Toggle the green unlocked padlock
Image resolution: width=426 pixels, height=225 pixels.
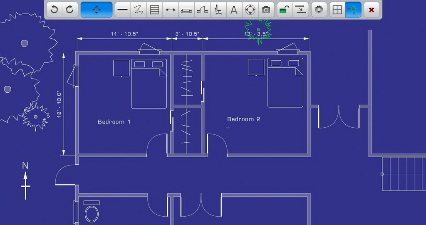tap(285, 10)
